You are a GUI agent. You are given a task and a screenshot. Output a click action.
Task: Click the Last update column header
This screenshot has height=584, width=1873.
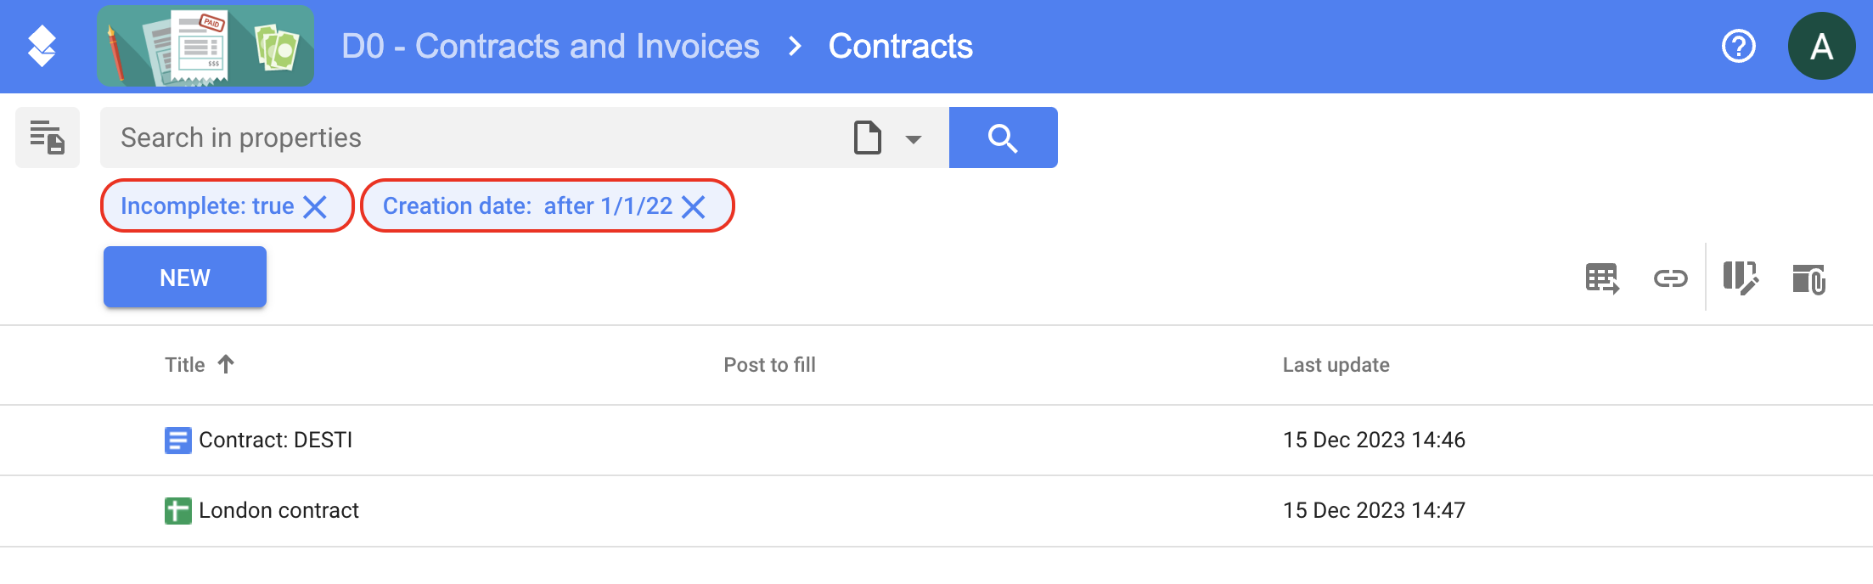(1336, 365)
